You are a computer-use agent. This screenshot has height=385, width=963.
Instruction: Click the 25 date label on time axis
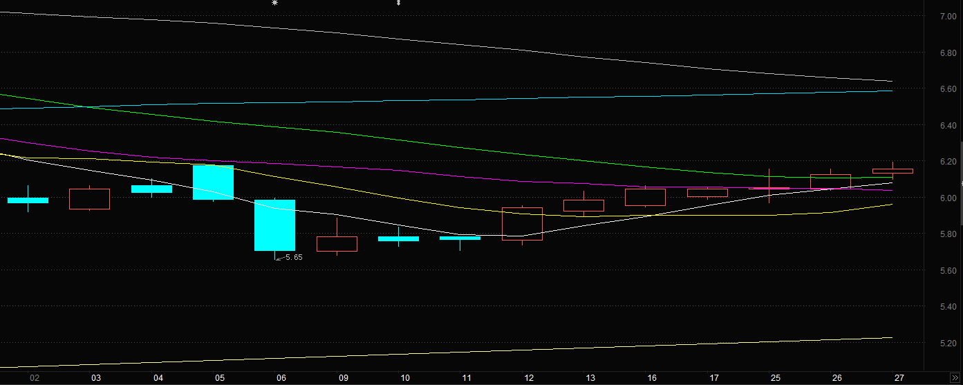776,378
